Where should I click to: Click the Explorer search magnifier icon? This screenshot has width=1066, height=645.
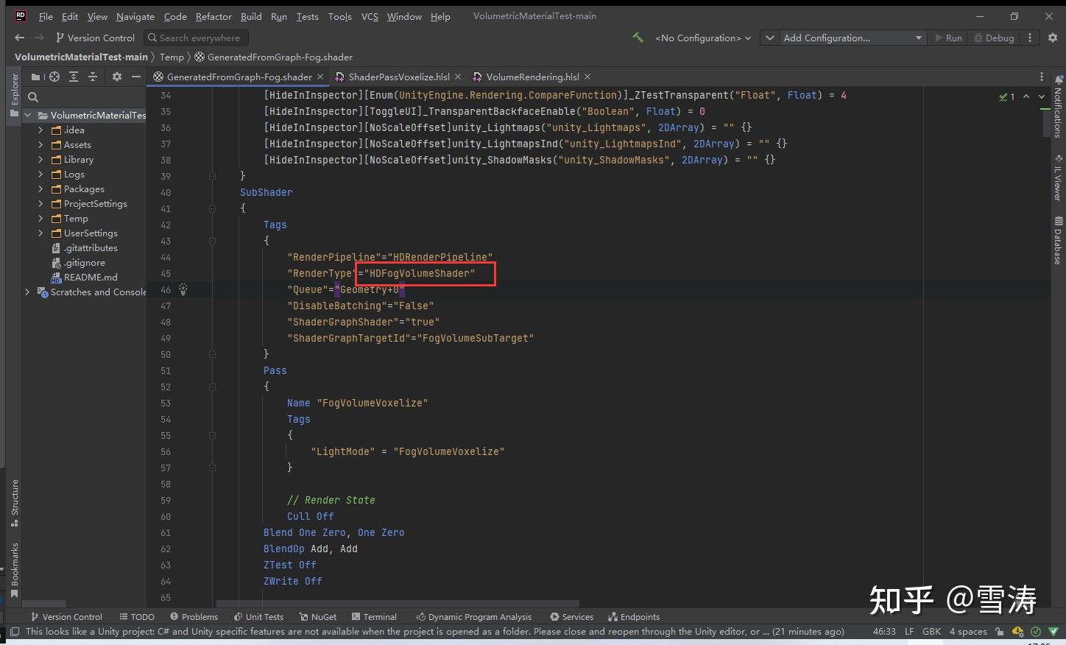pos(32,96)
